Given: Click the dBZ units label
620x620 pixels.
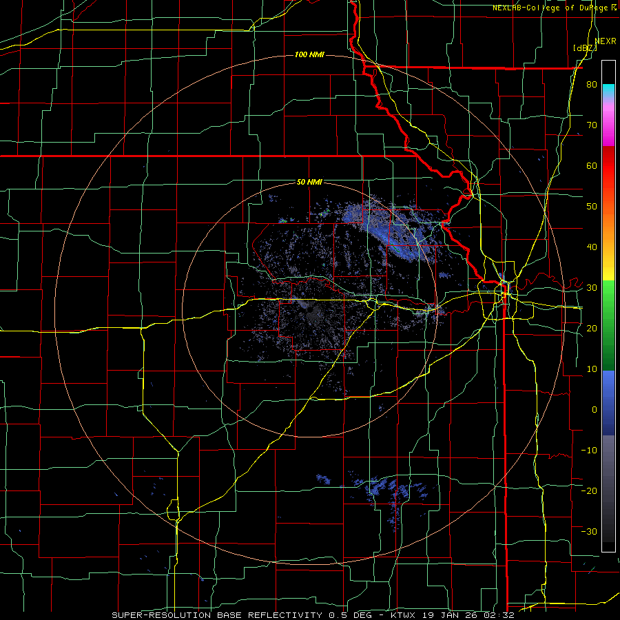Looking at the screenshot, I should pyautogui.click(x=585, y=48).
